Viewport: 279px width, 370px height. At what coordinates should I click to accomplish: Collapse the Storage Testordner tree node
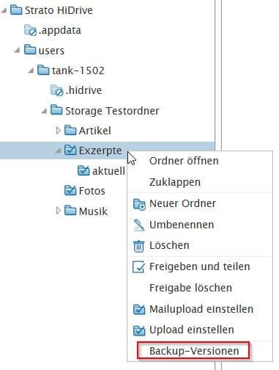pyautogui.click(x=44, y=111)
